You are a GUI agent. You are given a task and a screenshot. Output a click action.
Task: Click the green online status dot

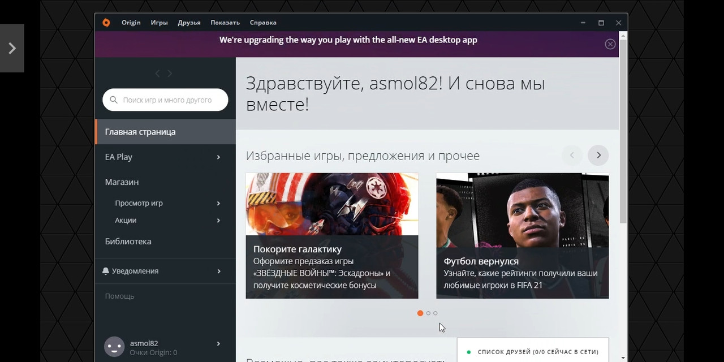click(x=469, y=352)
